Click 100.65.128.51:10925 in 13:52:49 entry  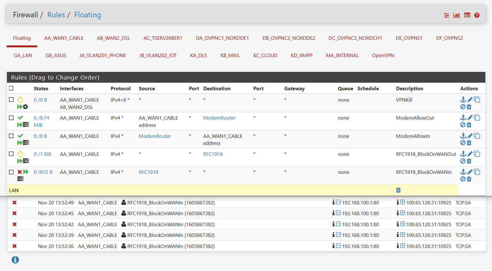(x=429, y=203)
